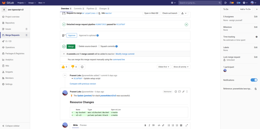Viewport: 260px width, 129px height.
Task: Open the More menu in navbar
Action: (x=41, y=3)
